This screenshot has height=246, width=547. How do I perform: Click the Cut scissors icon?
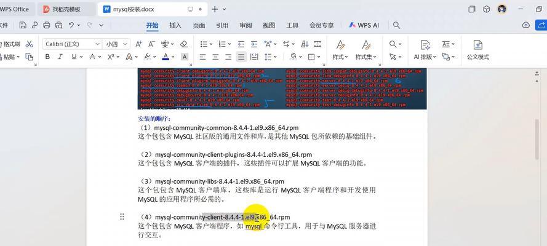point(30,44)
